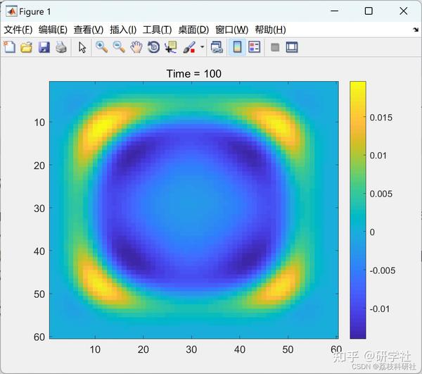Click the Link Plot toolbar button

tap(217, 47)
